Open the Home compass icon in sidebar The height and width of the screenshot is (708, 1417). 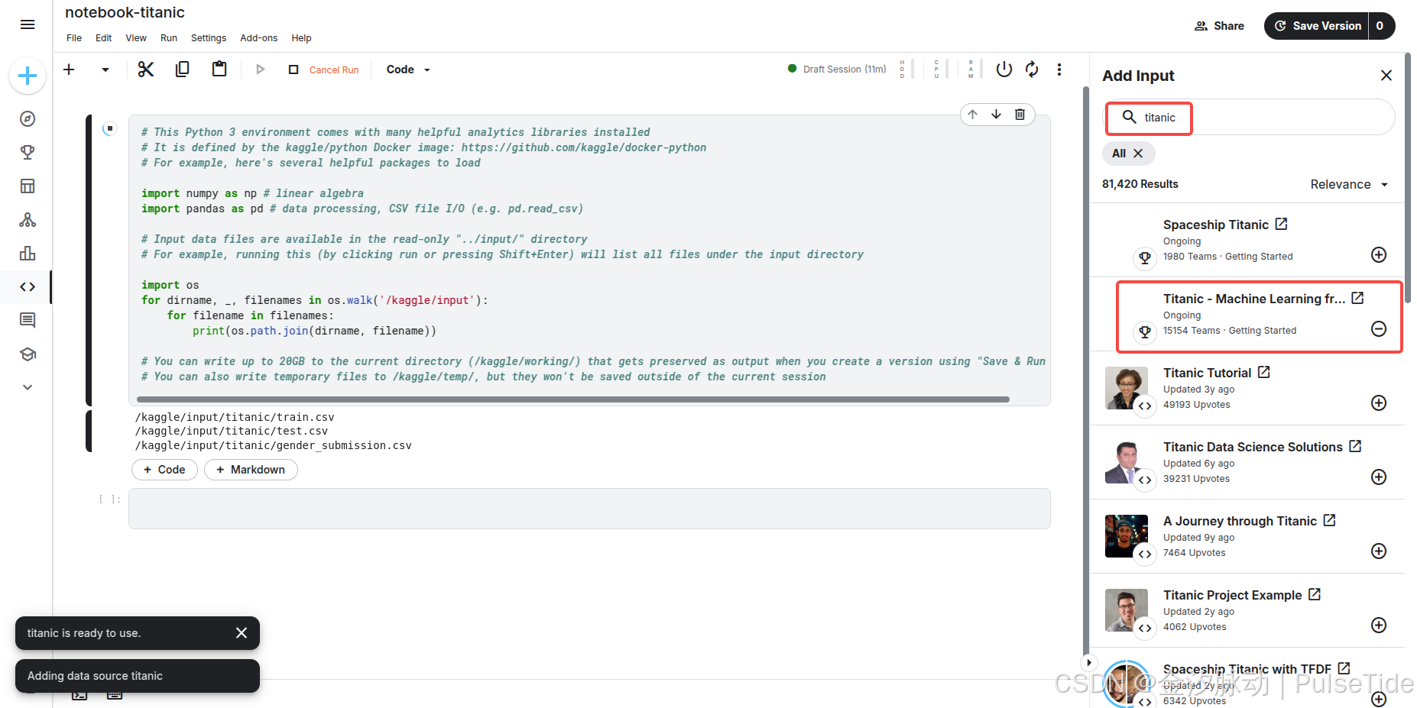(x=28, y=118)
